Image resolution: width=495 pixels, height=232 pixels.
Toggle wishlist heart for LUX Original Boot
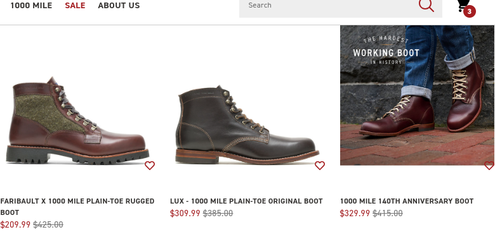[320, 166]
